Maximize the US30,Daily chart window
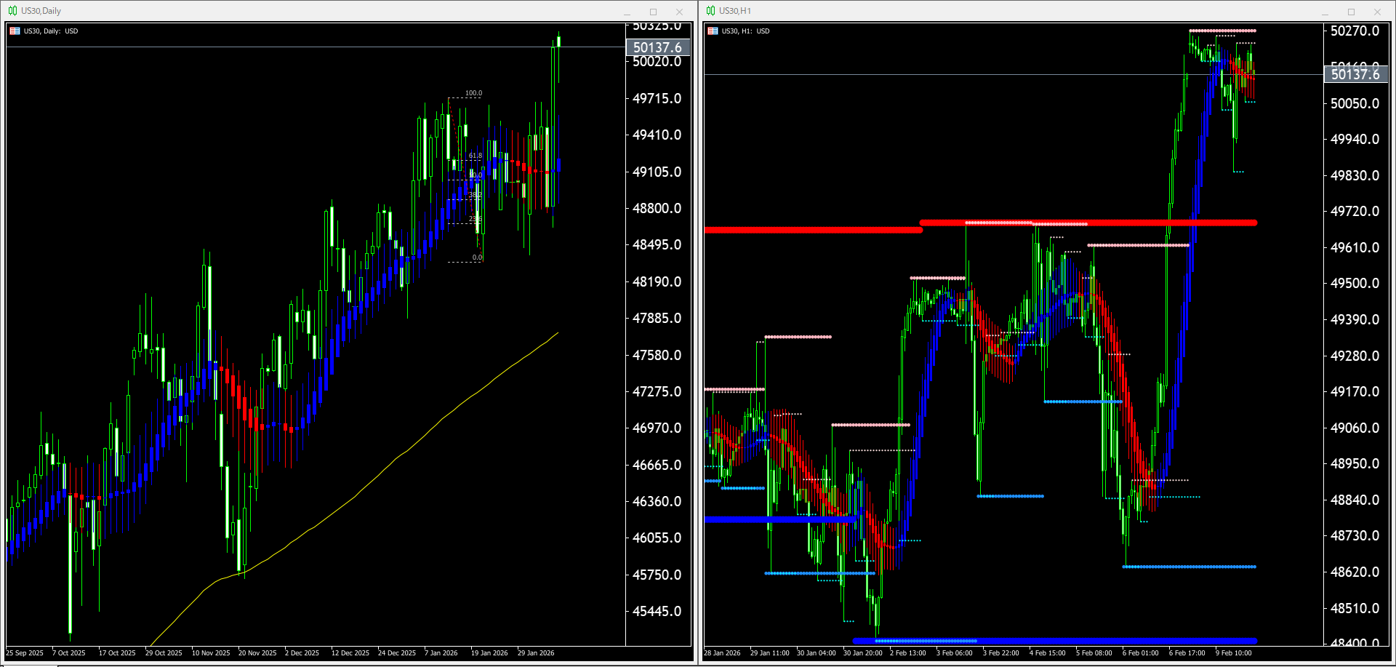Image resolution: width=1396 pixels, height=667 pixels. pyautogui.click(x=653, y=12)
